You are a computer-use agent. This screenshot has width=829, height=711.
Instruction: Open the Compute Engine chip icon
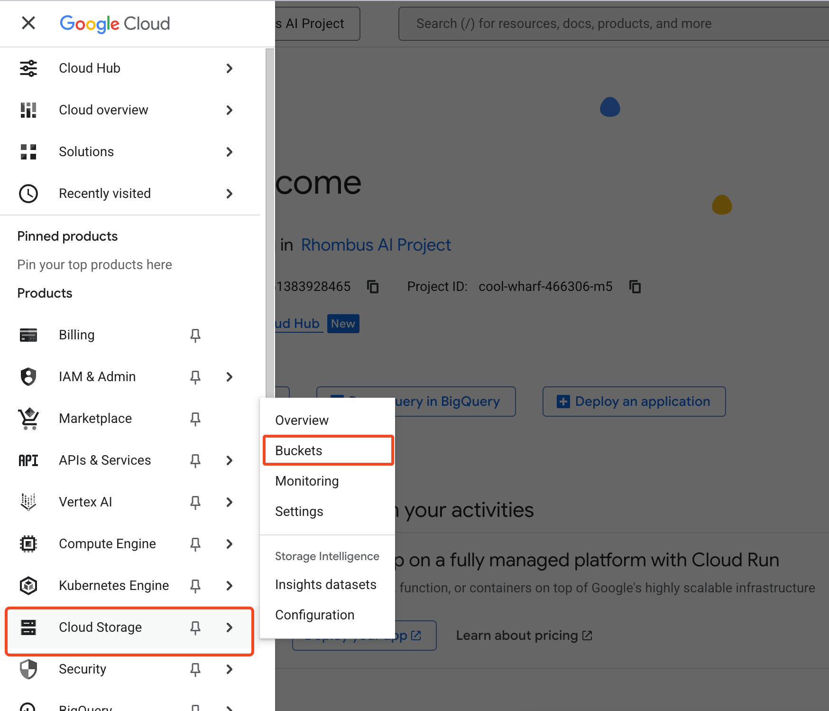point(28,544)
